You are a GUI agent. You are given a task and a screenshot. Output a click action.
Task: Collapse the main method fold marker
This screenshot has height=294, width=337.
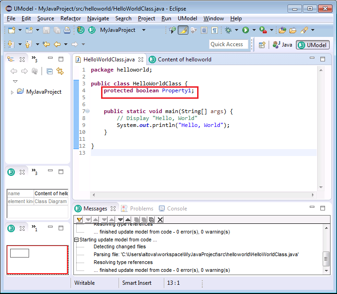coord(88,111)
